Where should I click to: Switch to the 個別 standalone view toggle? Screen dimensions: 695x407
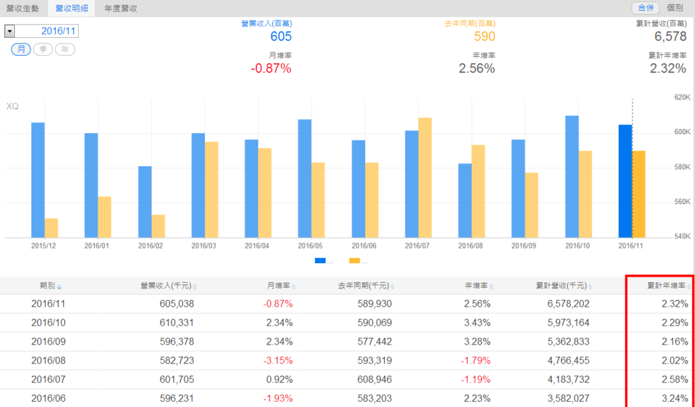[675, 8]
